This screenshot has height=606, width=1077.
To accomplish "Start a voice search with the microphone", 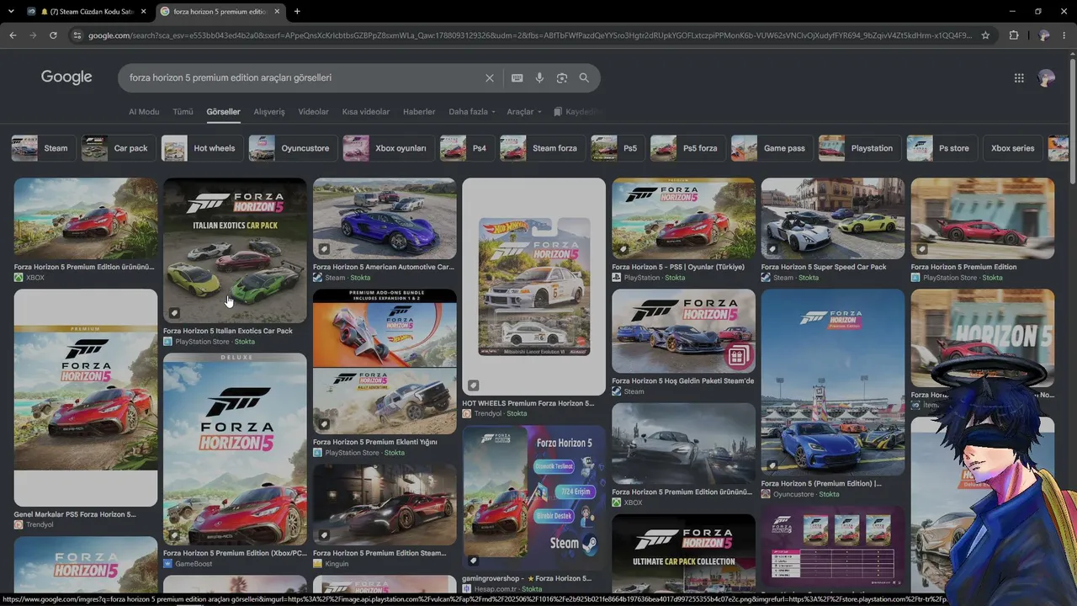I will 539,77.
